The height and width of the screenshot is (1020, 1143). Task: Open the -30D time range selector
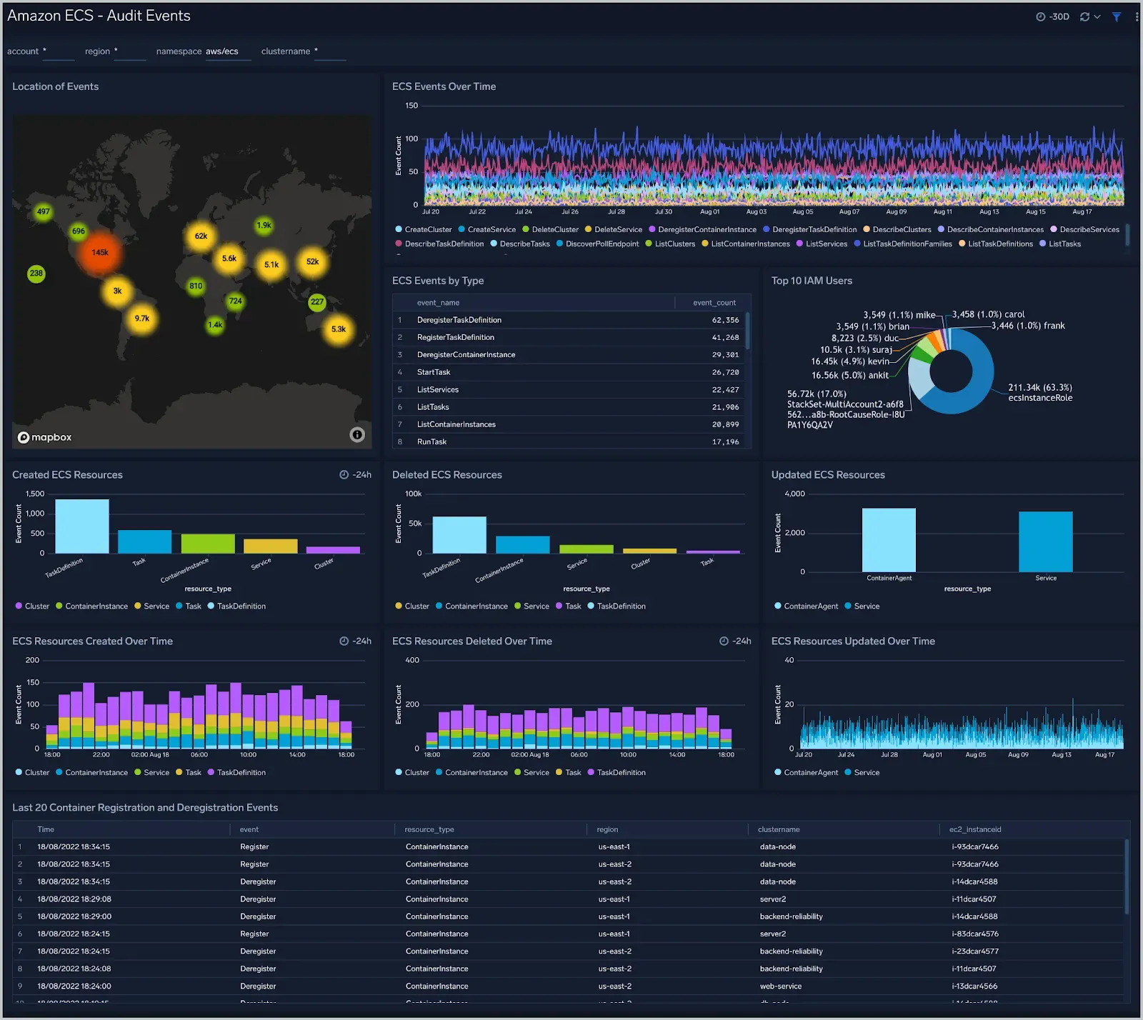pos(1052,16)
